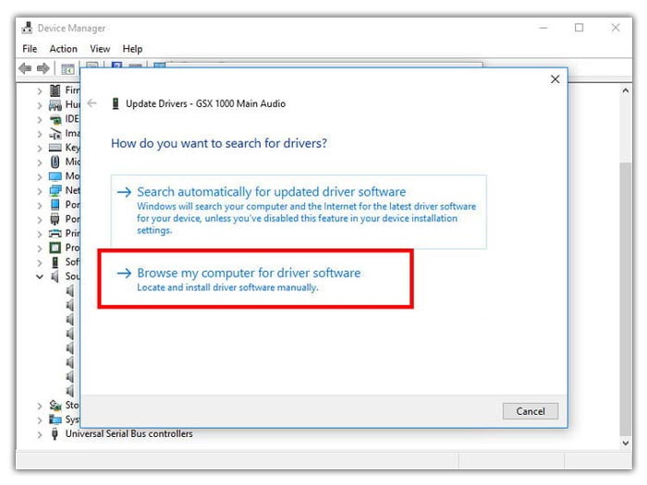Click the Back arrow in Device Manager toolbar
The width and height of the screenshot is (647, 485).
tap(26, 68)
